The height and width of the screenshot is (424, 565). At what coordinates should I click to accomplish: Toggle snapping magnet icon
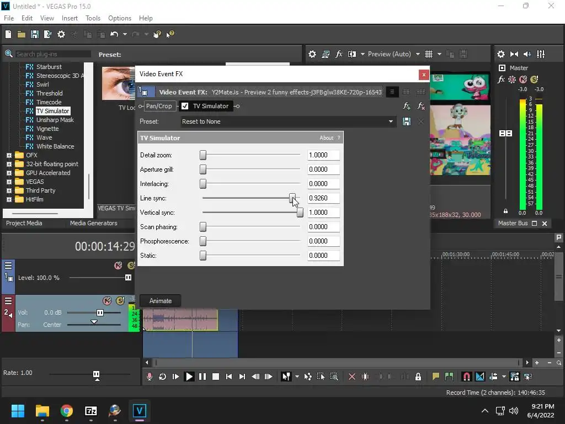tap(466, 377)
